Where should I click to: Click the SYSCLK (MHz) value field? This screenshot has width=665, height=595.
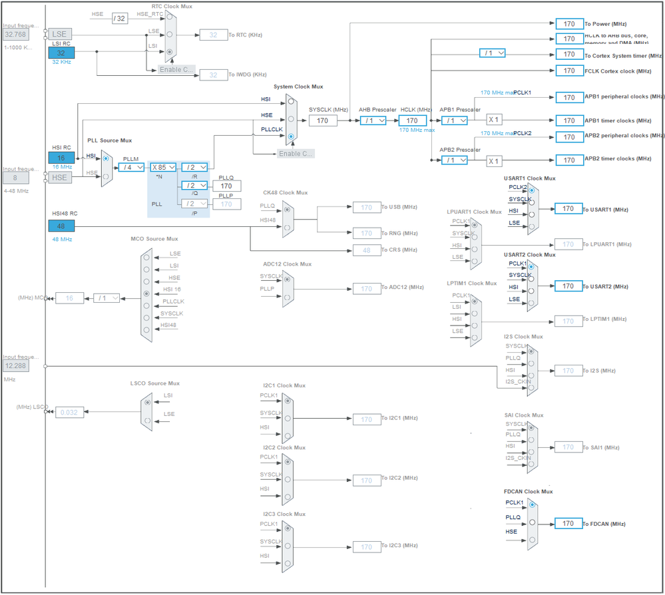coord(323,121)
